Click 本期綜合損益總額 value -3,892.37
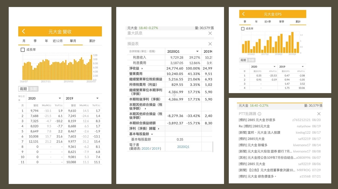The width and height of the screenshot is (338, 189). (175, 123)
